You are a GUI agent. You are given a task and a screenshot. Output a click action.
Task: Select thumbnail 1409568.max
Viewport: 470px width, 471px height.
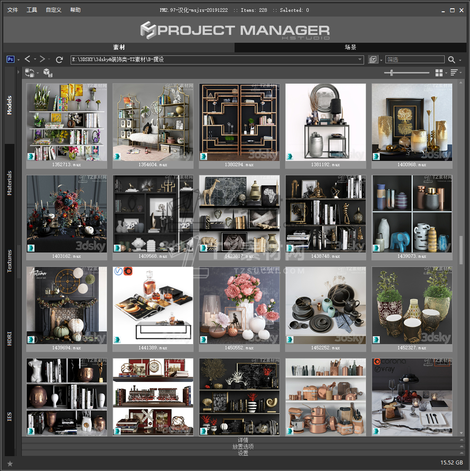coord(153,217)
